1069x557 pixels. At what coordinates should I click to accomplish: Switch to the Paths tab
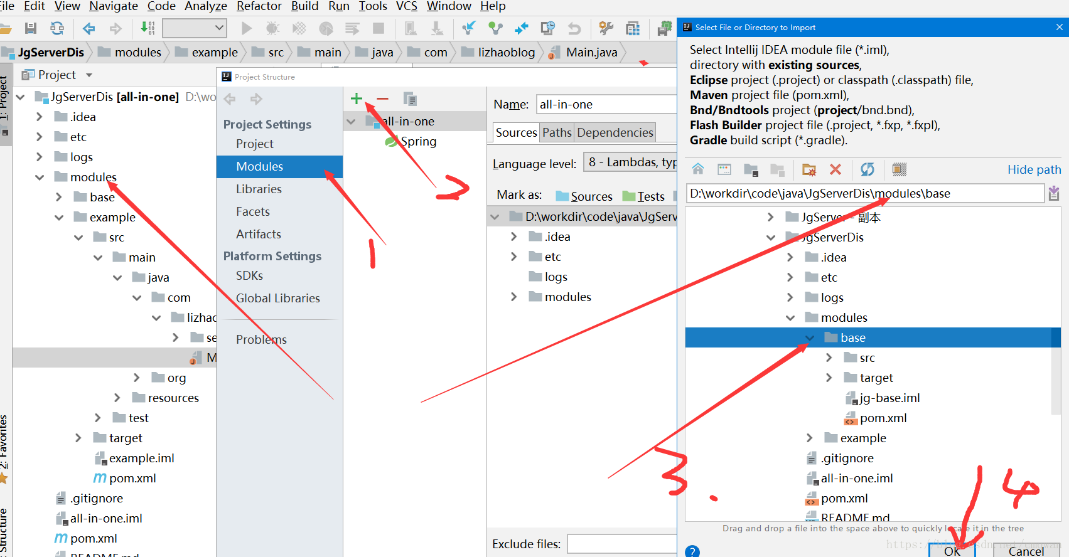[x=557, y=132]
